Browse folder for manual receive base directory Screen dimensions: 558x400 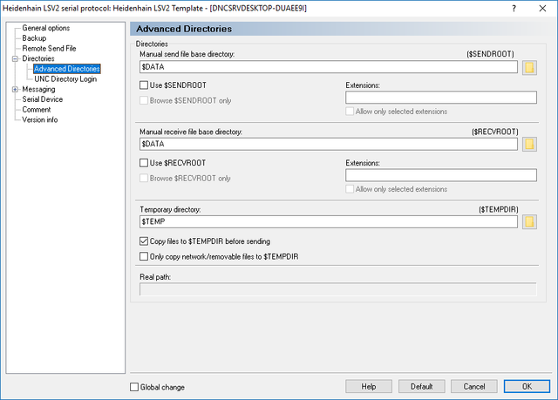[x=529, y=144]
